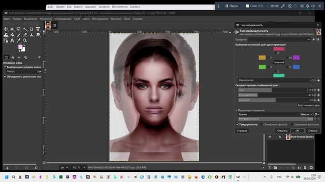Screen dimensions: 325x182
Task: Open the Undo History tab icon
Action: click(x=19, y=57)
